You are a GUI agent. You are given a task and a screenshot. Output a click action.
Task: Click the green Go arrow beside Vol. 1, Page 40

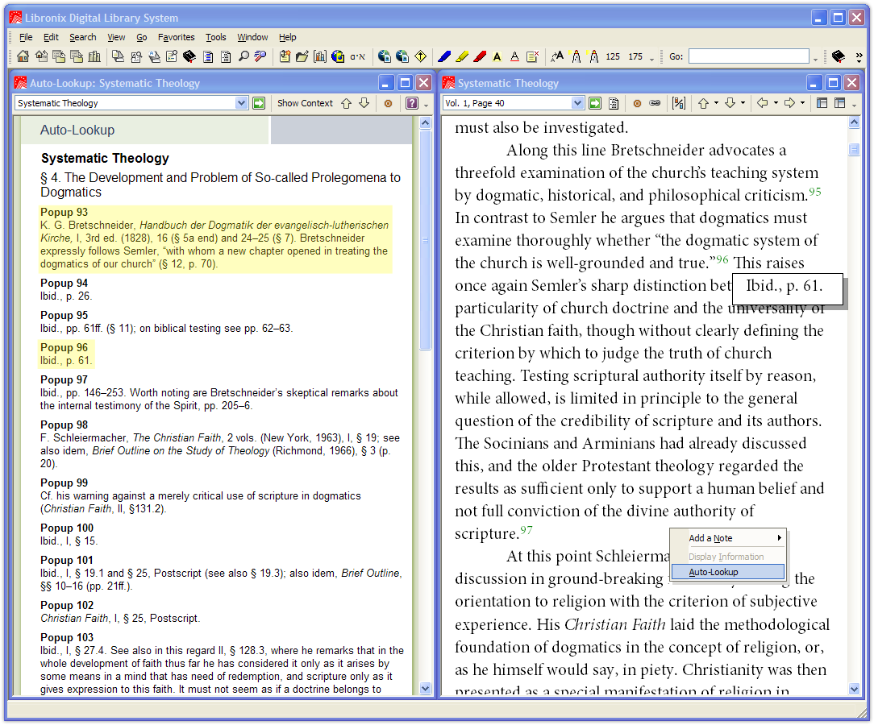594,103
